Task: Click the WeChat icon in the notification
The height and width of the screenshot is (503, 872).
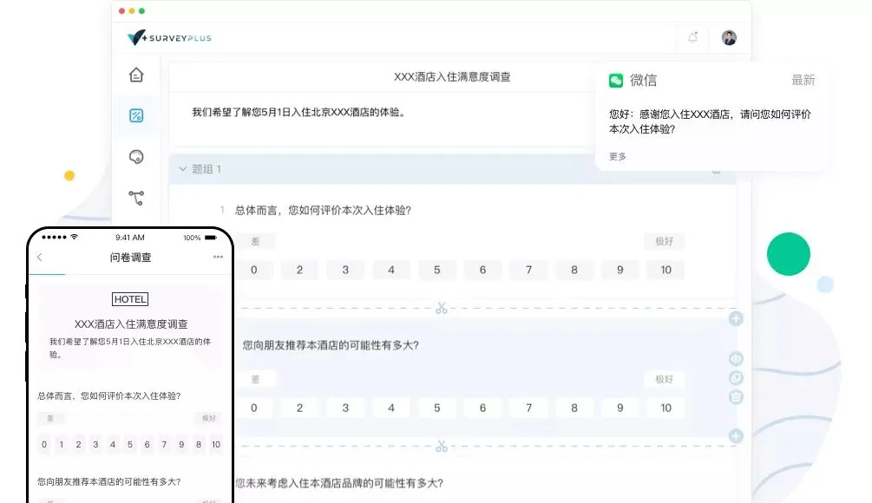Action: [616, 81]
